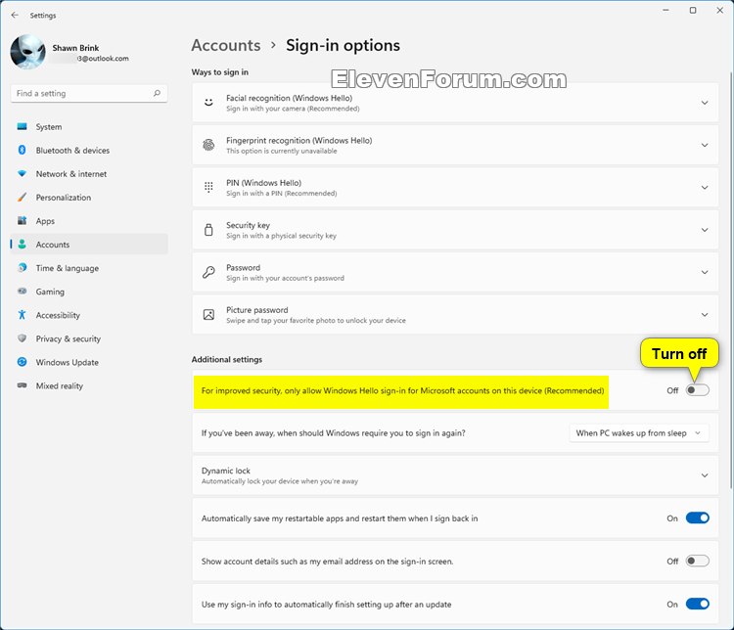Viewport: 734px width, 630px height.
Task: Click the Picture password image icon
Action: tap(208, 315)
